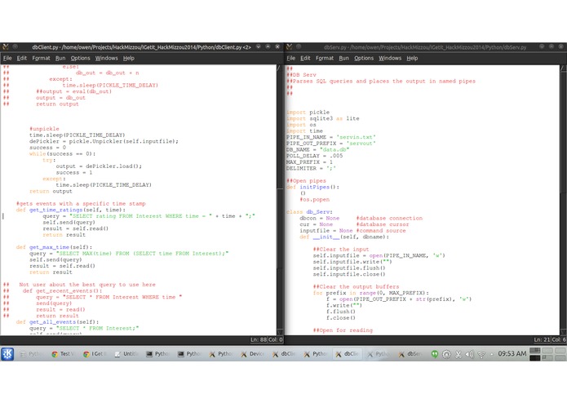Open the software updates tray icon

point(446,354)
